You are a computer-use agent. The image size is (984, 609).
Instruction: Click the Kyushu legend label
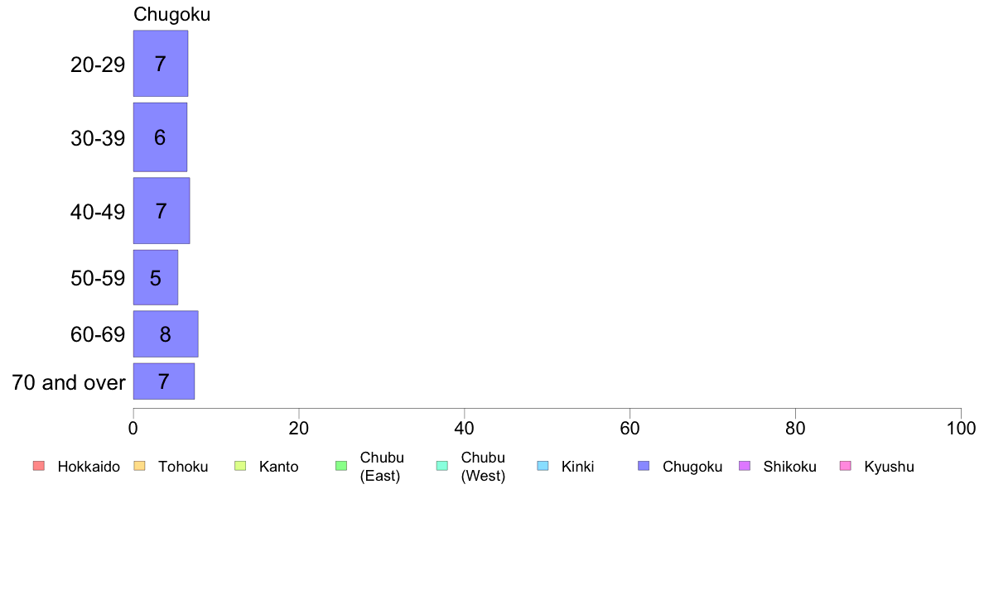[x=889, y=467]
